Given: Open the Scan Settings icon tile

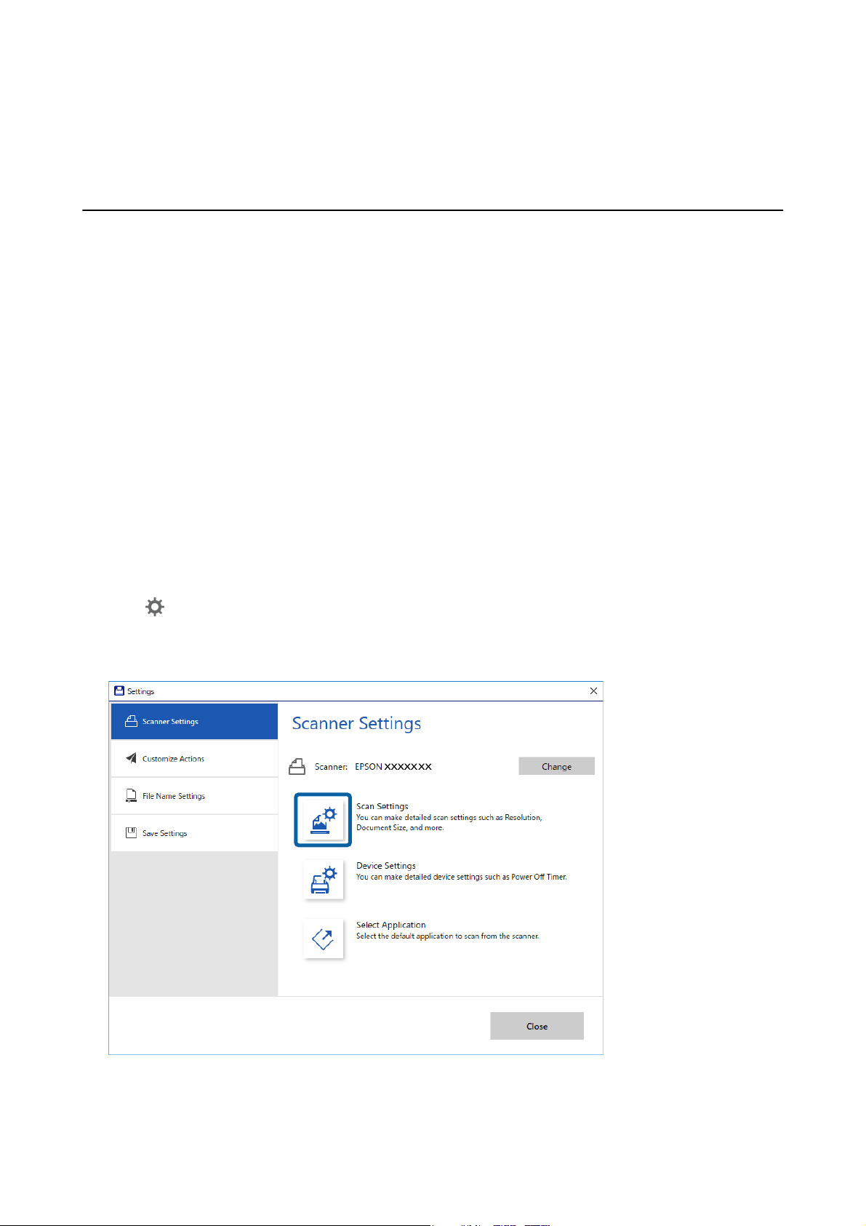Looking at the screenshot, I should (x=323, y=819).
